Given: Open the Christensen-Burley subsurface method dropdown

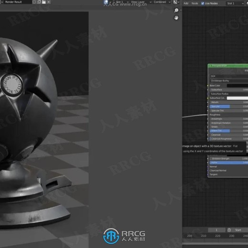Looking at the screenshot, I should click(x=229, y=81).
